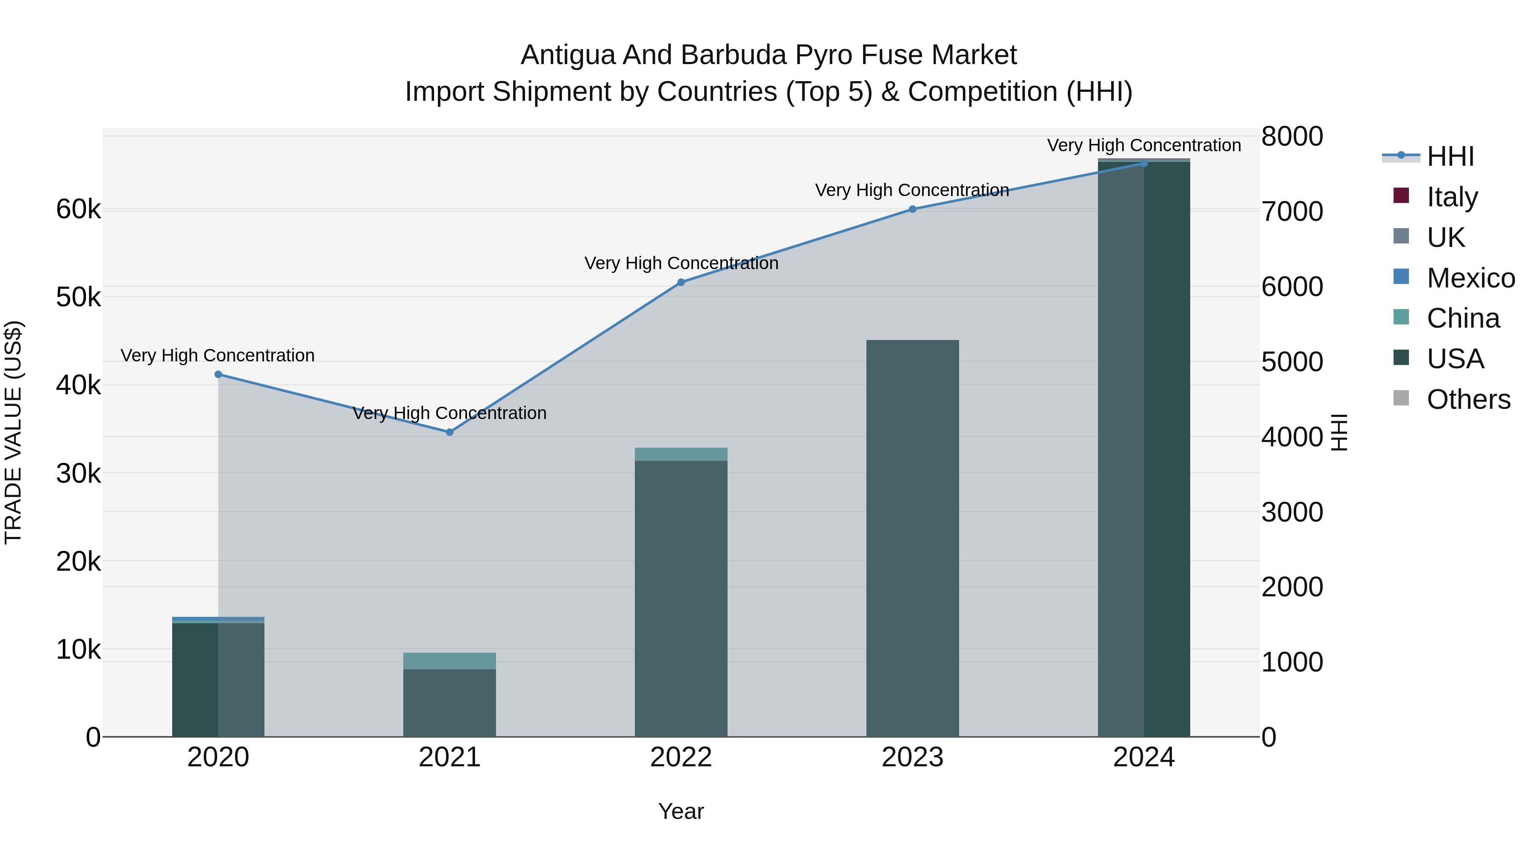This screenshot has height=865, width=1538.
Task: Toggle the Others legend entry
Action: coord(1452,399)
